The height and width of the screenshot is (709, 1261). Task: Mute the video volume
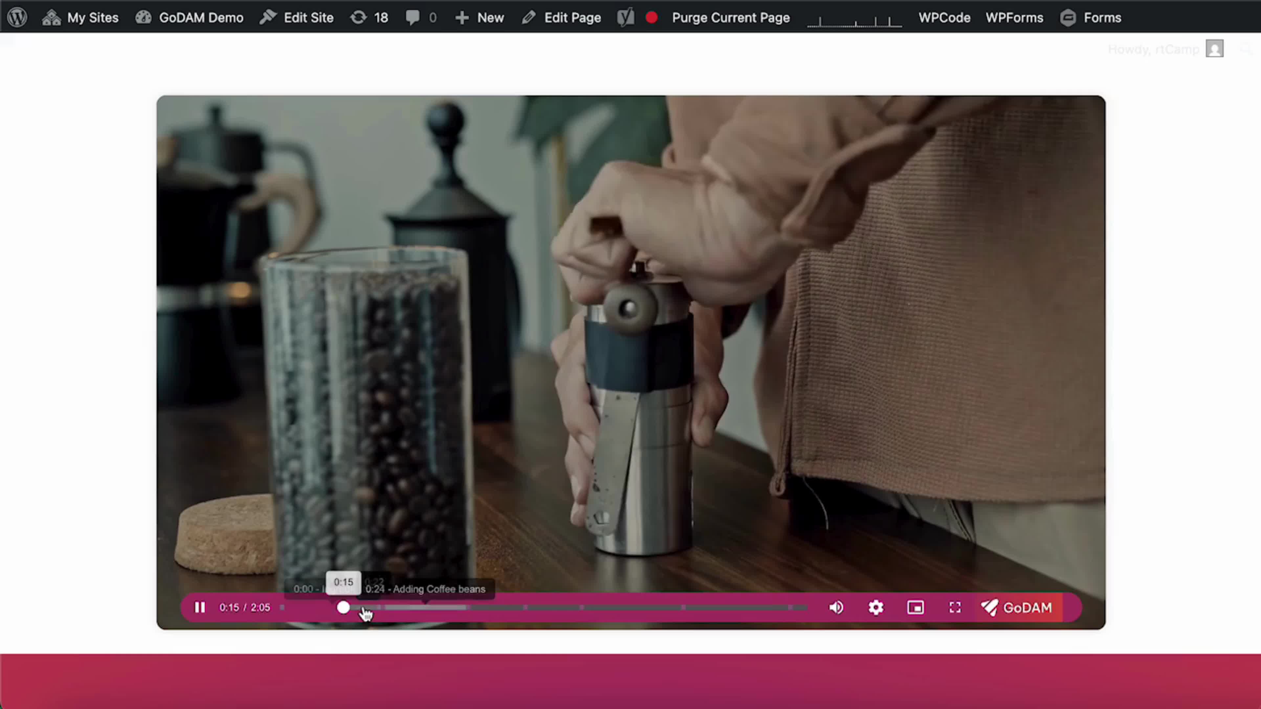pyautogui.click(x=836, y=607)
